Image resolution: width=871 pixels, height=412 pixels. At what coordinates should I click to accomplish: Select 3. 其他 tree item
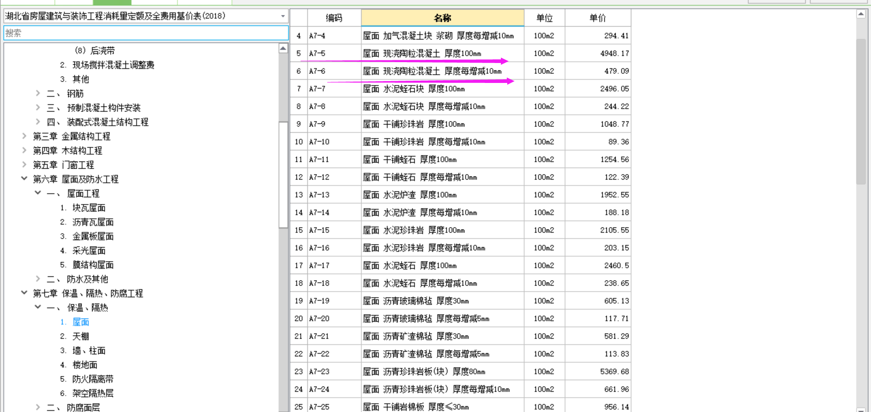coord(74,79)
